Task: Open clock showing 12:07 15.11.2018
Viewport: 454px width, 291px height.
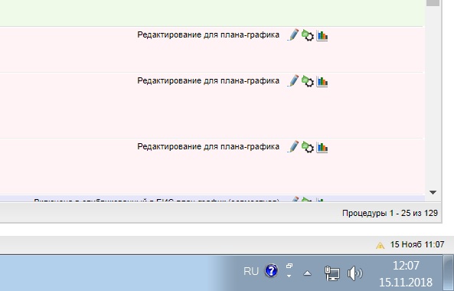Action: pos(406,273)
